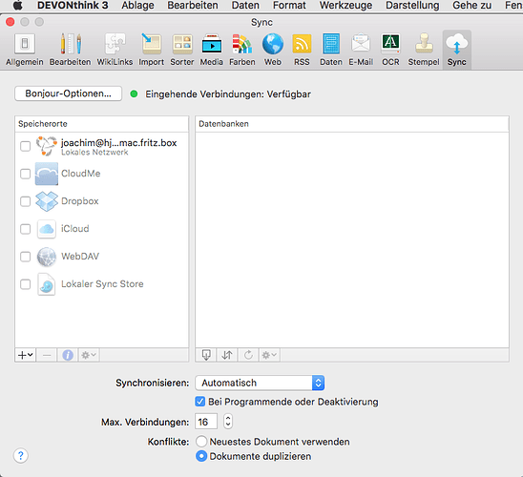This screenshot has width=523, height=477.
Task: Open the WikiLinks preferences pane
Action: [x=115, y=50]
